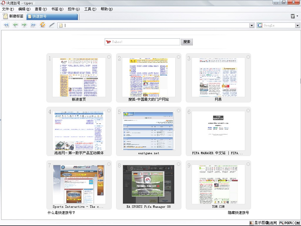The image size is (301, 226).
Task: Click the 新建标签 button
Action: tap(13, 16)
